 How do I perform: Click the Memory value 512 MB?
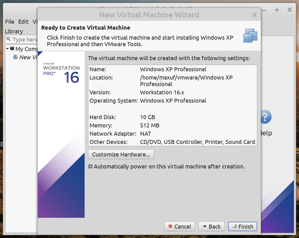pyautogui.click(x=150, y=125)
